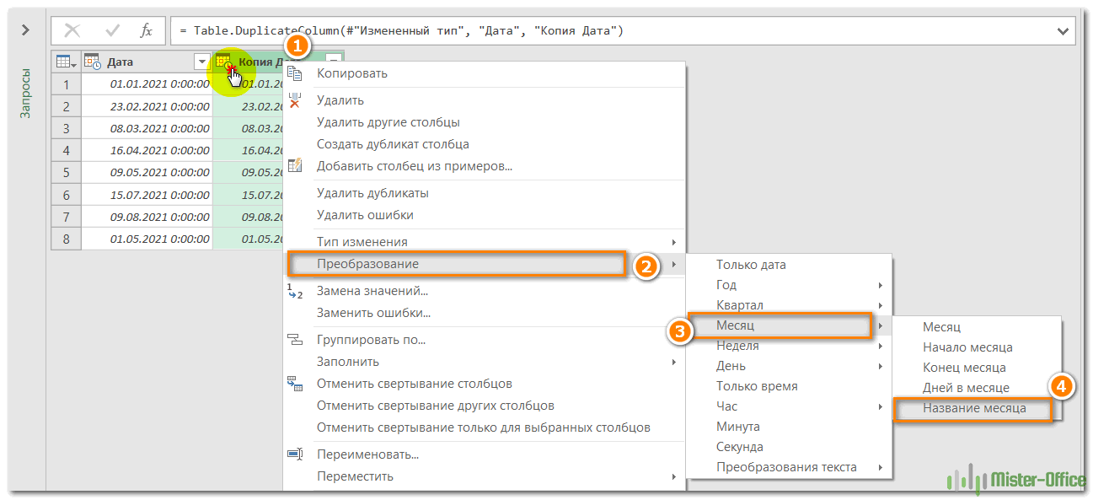Cancel the formula with the X button

coord(72,30)
